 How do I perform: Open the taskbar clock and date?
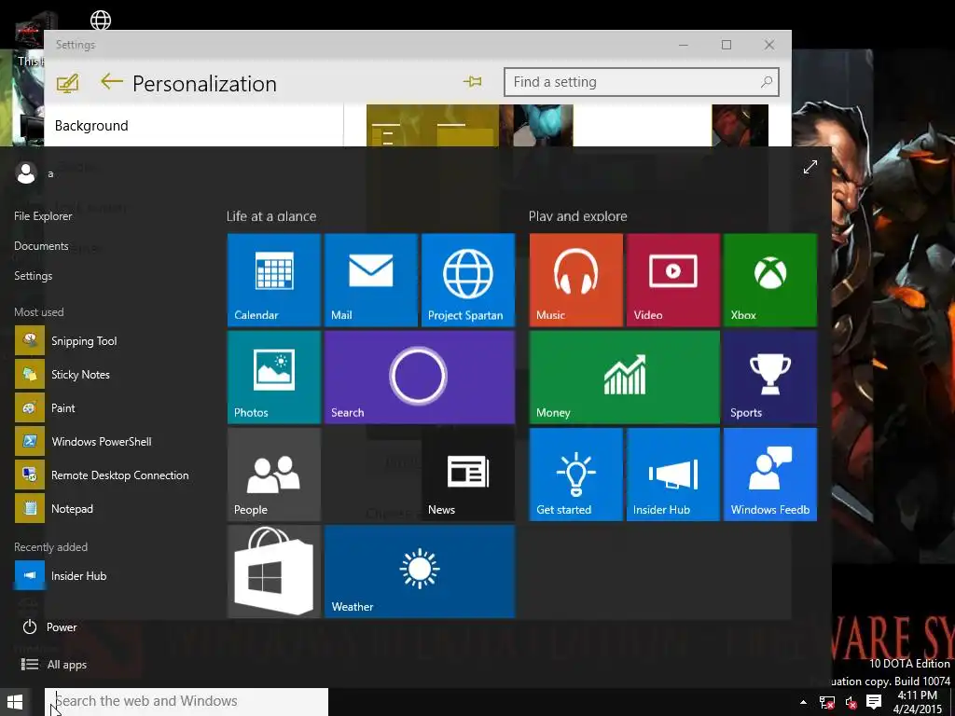(x=918, y=702)
